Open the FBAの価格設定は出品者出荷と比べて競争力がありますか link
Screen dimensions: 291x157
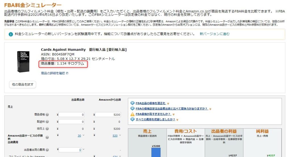coord(172,109)
